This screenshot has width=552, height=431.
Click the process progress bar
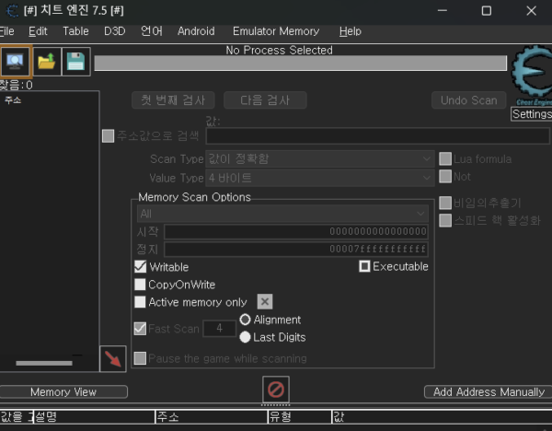click(301, 63)
